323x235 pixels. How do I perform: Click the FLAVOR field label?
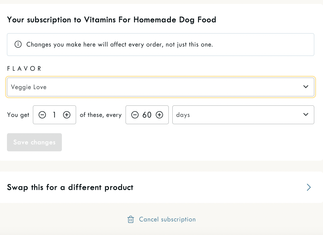[x=24, y=69]
